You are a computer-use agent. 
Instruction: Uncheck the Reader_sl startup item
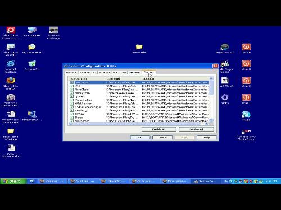(x=71, y=110)
